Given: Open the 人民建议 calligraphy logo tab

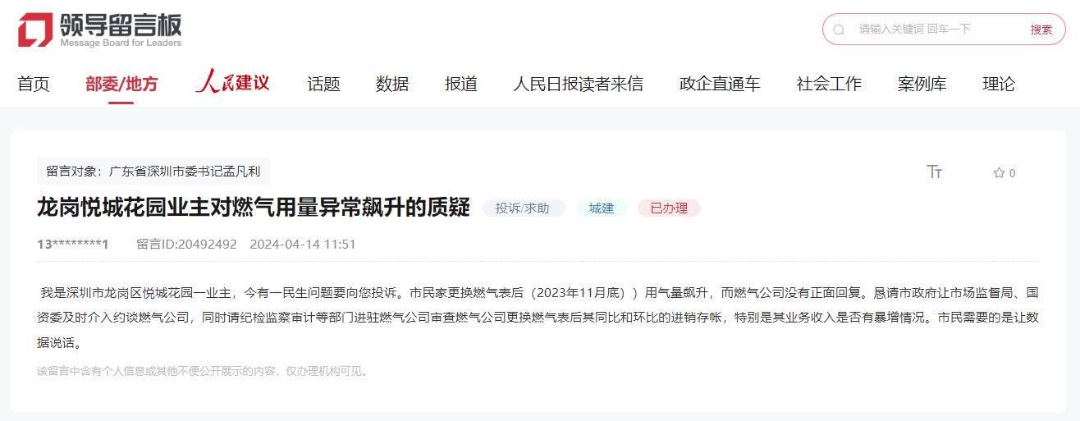Looking at the screenshot, I should click(x=232, y=82).
